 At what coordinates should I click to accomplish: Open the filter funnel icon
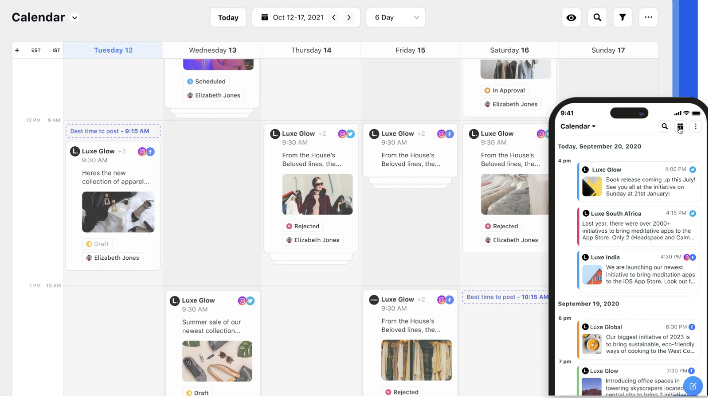click(622, 18)
